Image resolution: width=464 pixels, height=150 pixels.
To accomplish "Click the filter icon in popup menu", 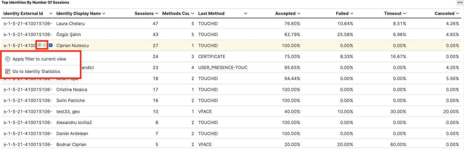I will pyautogui.click(x=8, y=59).
